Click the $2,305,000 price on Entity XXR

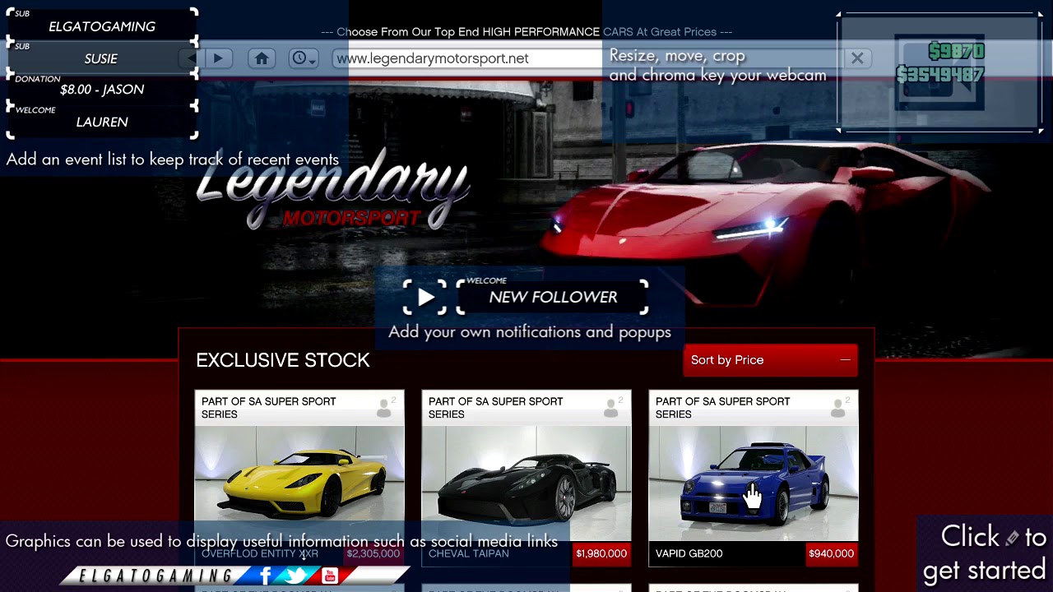373,553
